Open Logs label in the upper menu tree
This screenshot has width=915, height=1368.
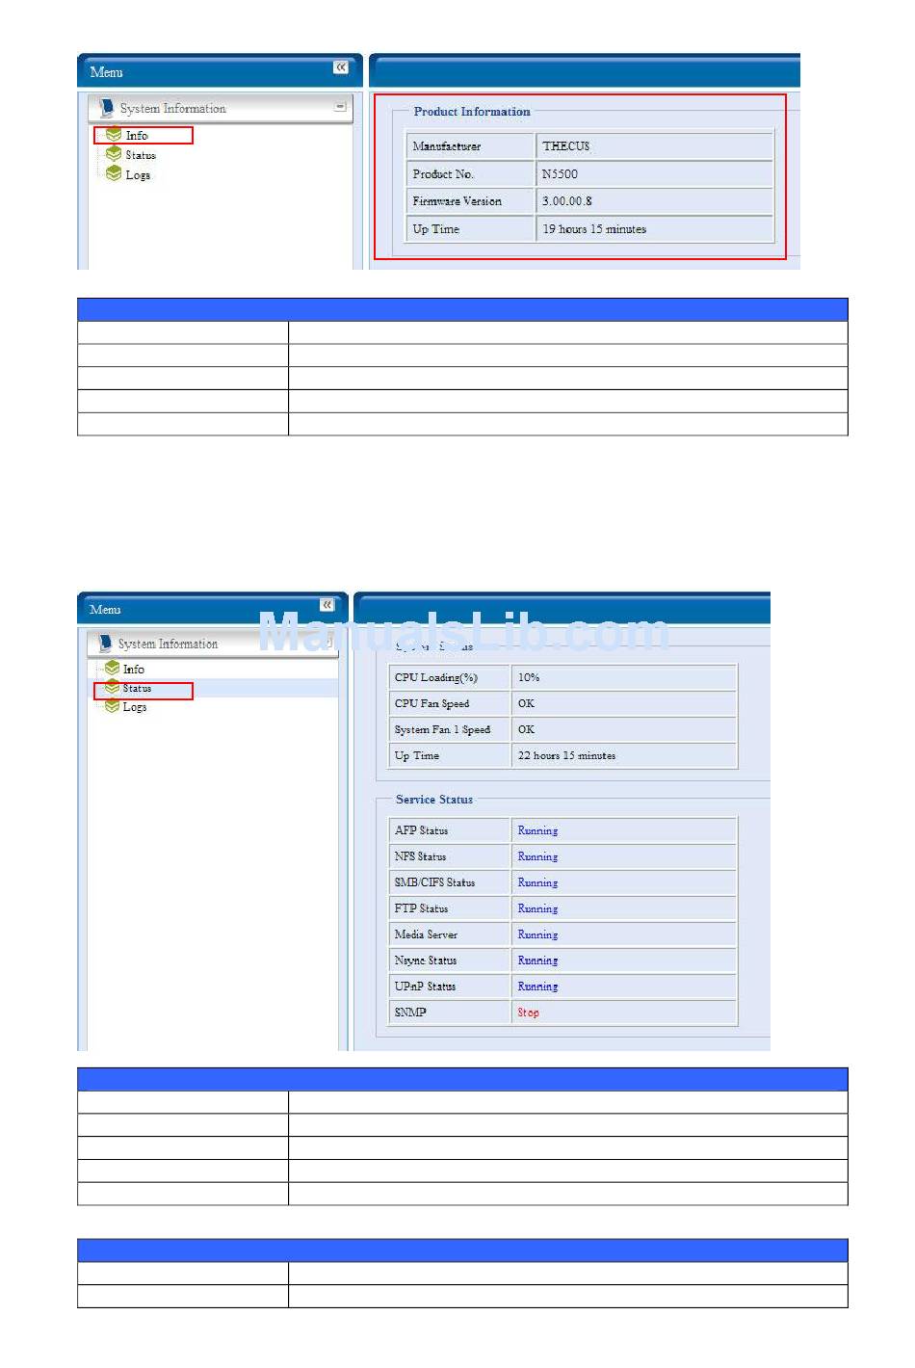[x=138, y=175]
